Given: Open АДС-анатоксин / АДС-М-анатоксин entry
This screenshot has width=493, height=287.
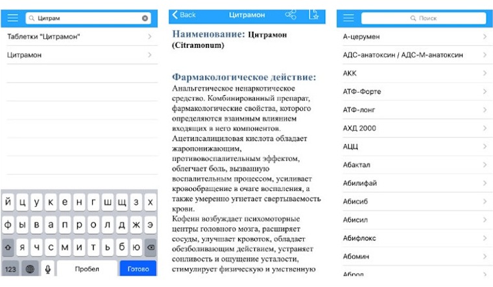Looking at the screenshot, I should pyautogui.click(x=415, y=55).
